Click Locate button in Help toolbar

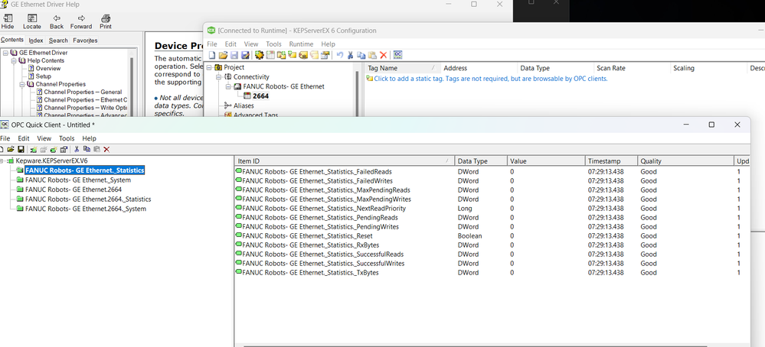pos(31,22)
